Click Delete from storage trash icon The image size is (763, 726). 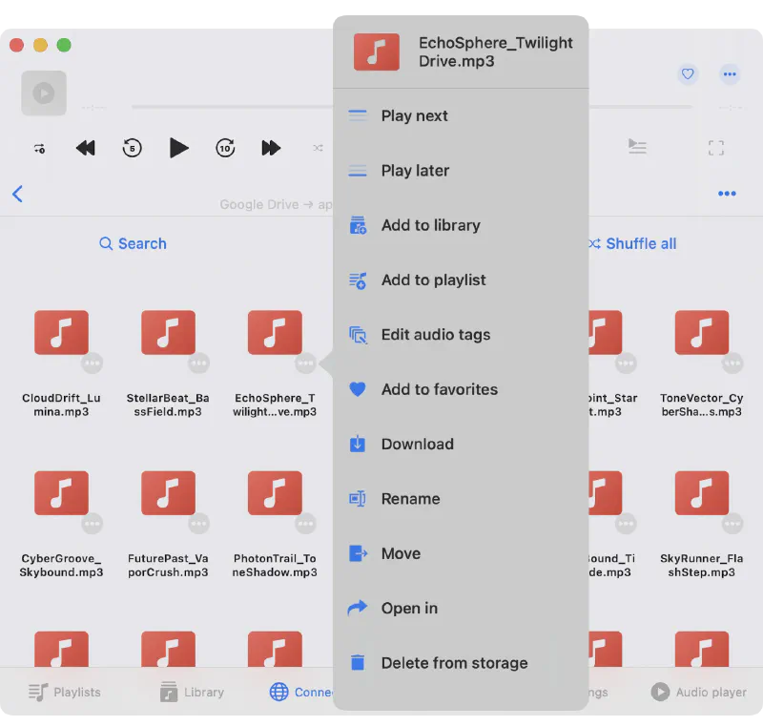[x=358, y=663]
